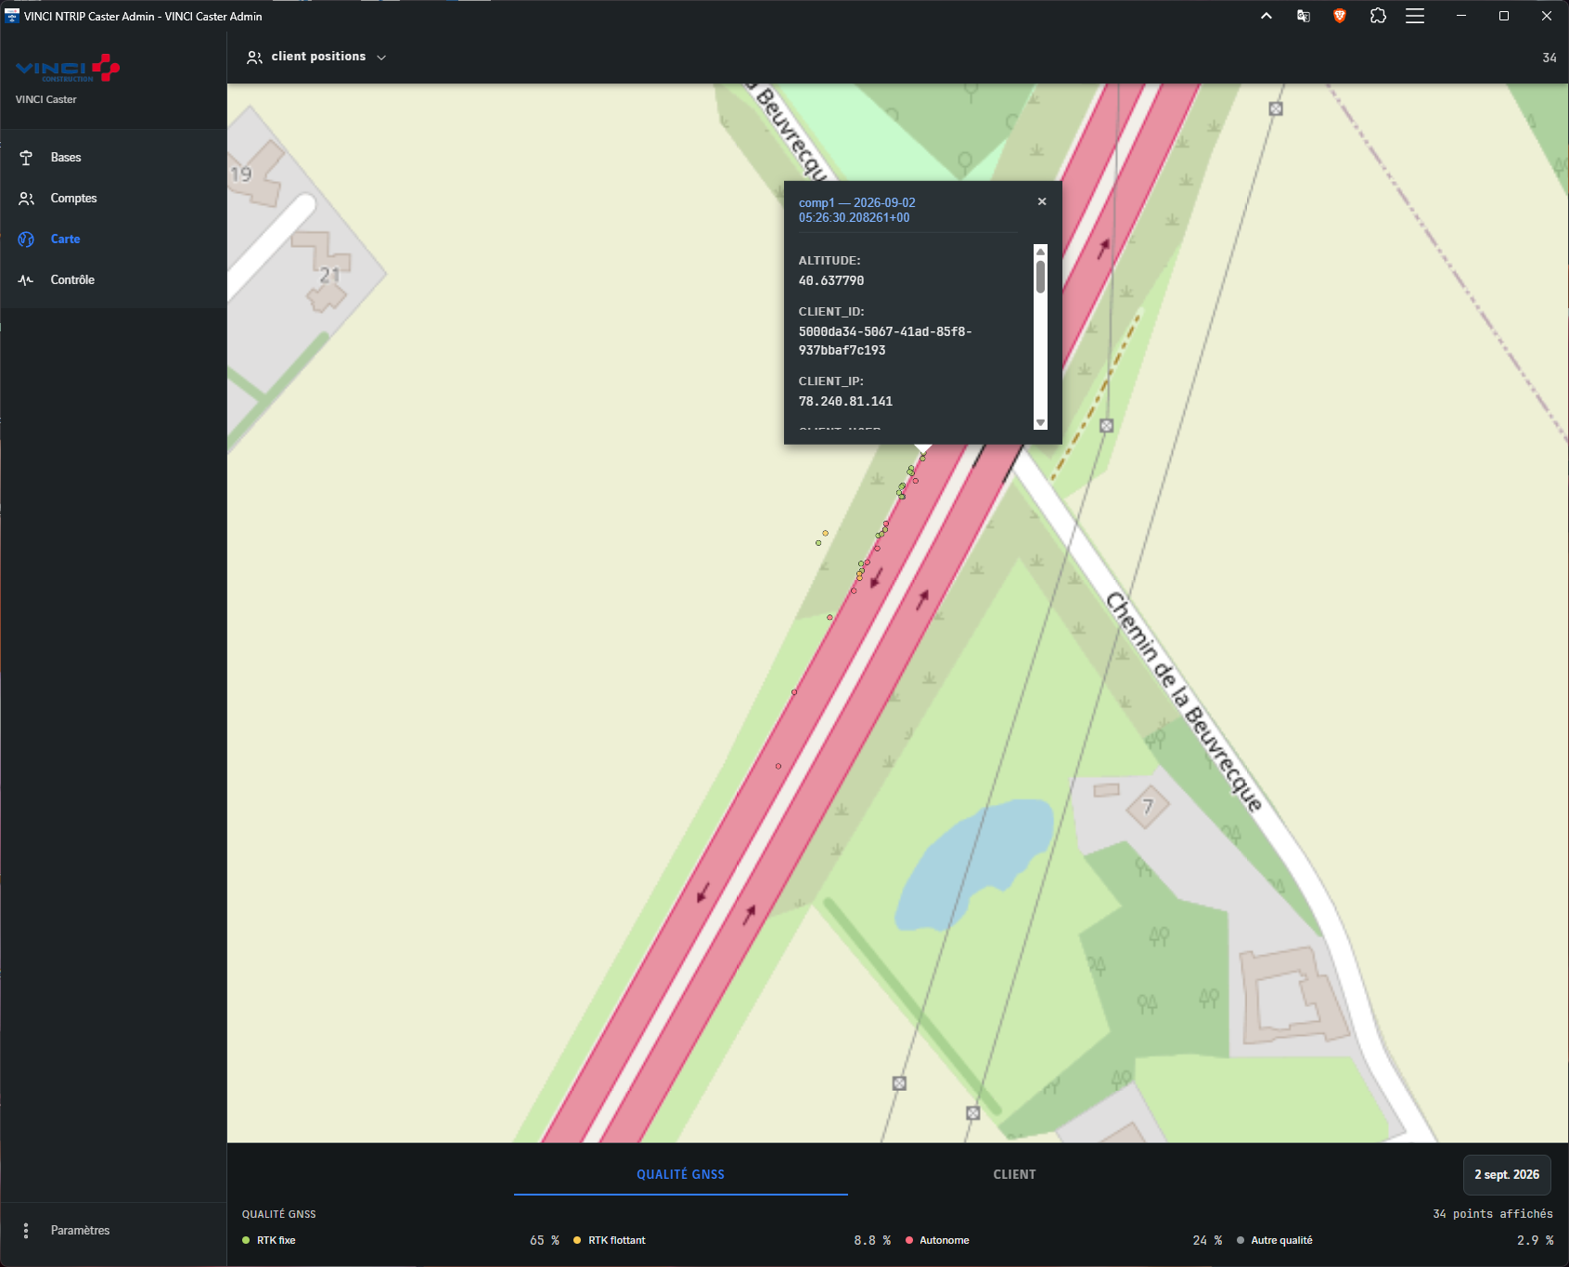
Task: Select the Carte globe icon
Action: [26, 239]
